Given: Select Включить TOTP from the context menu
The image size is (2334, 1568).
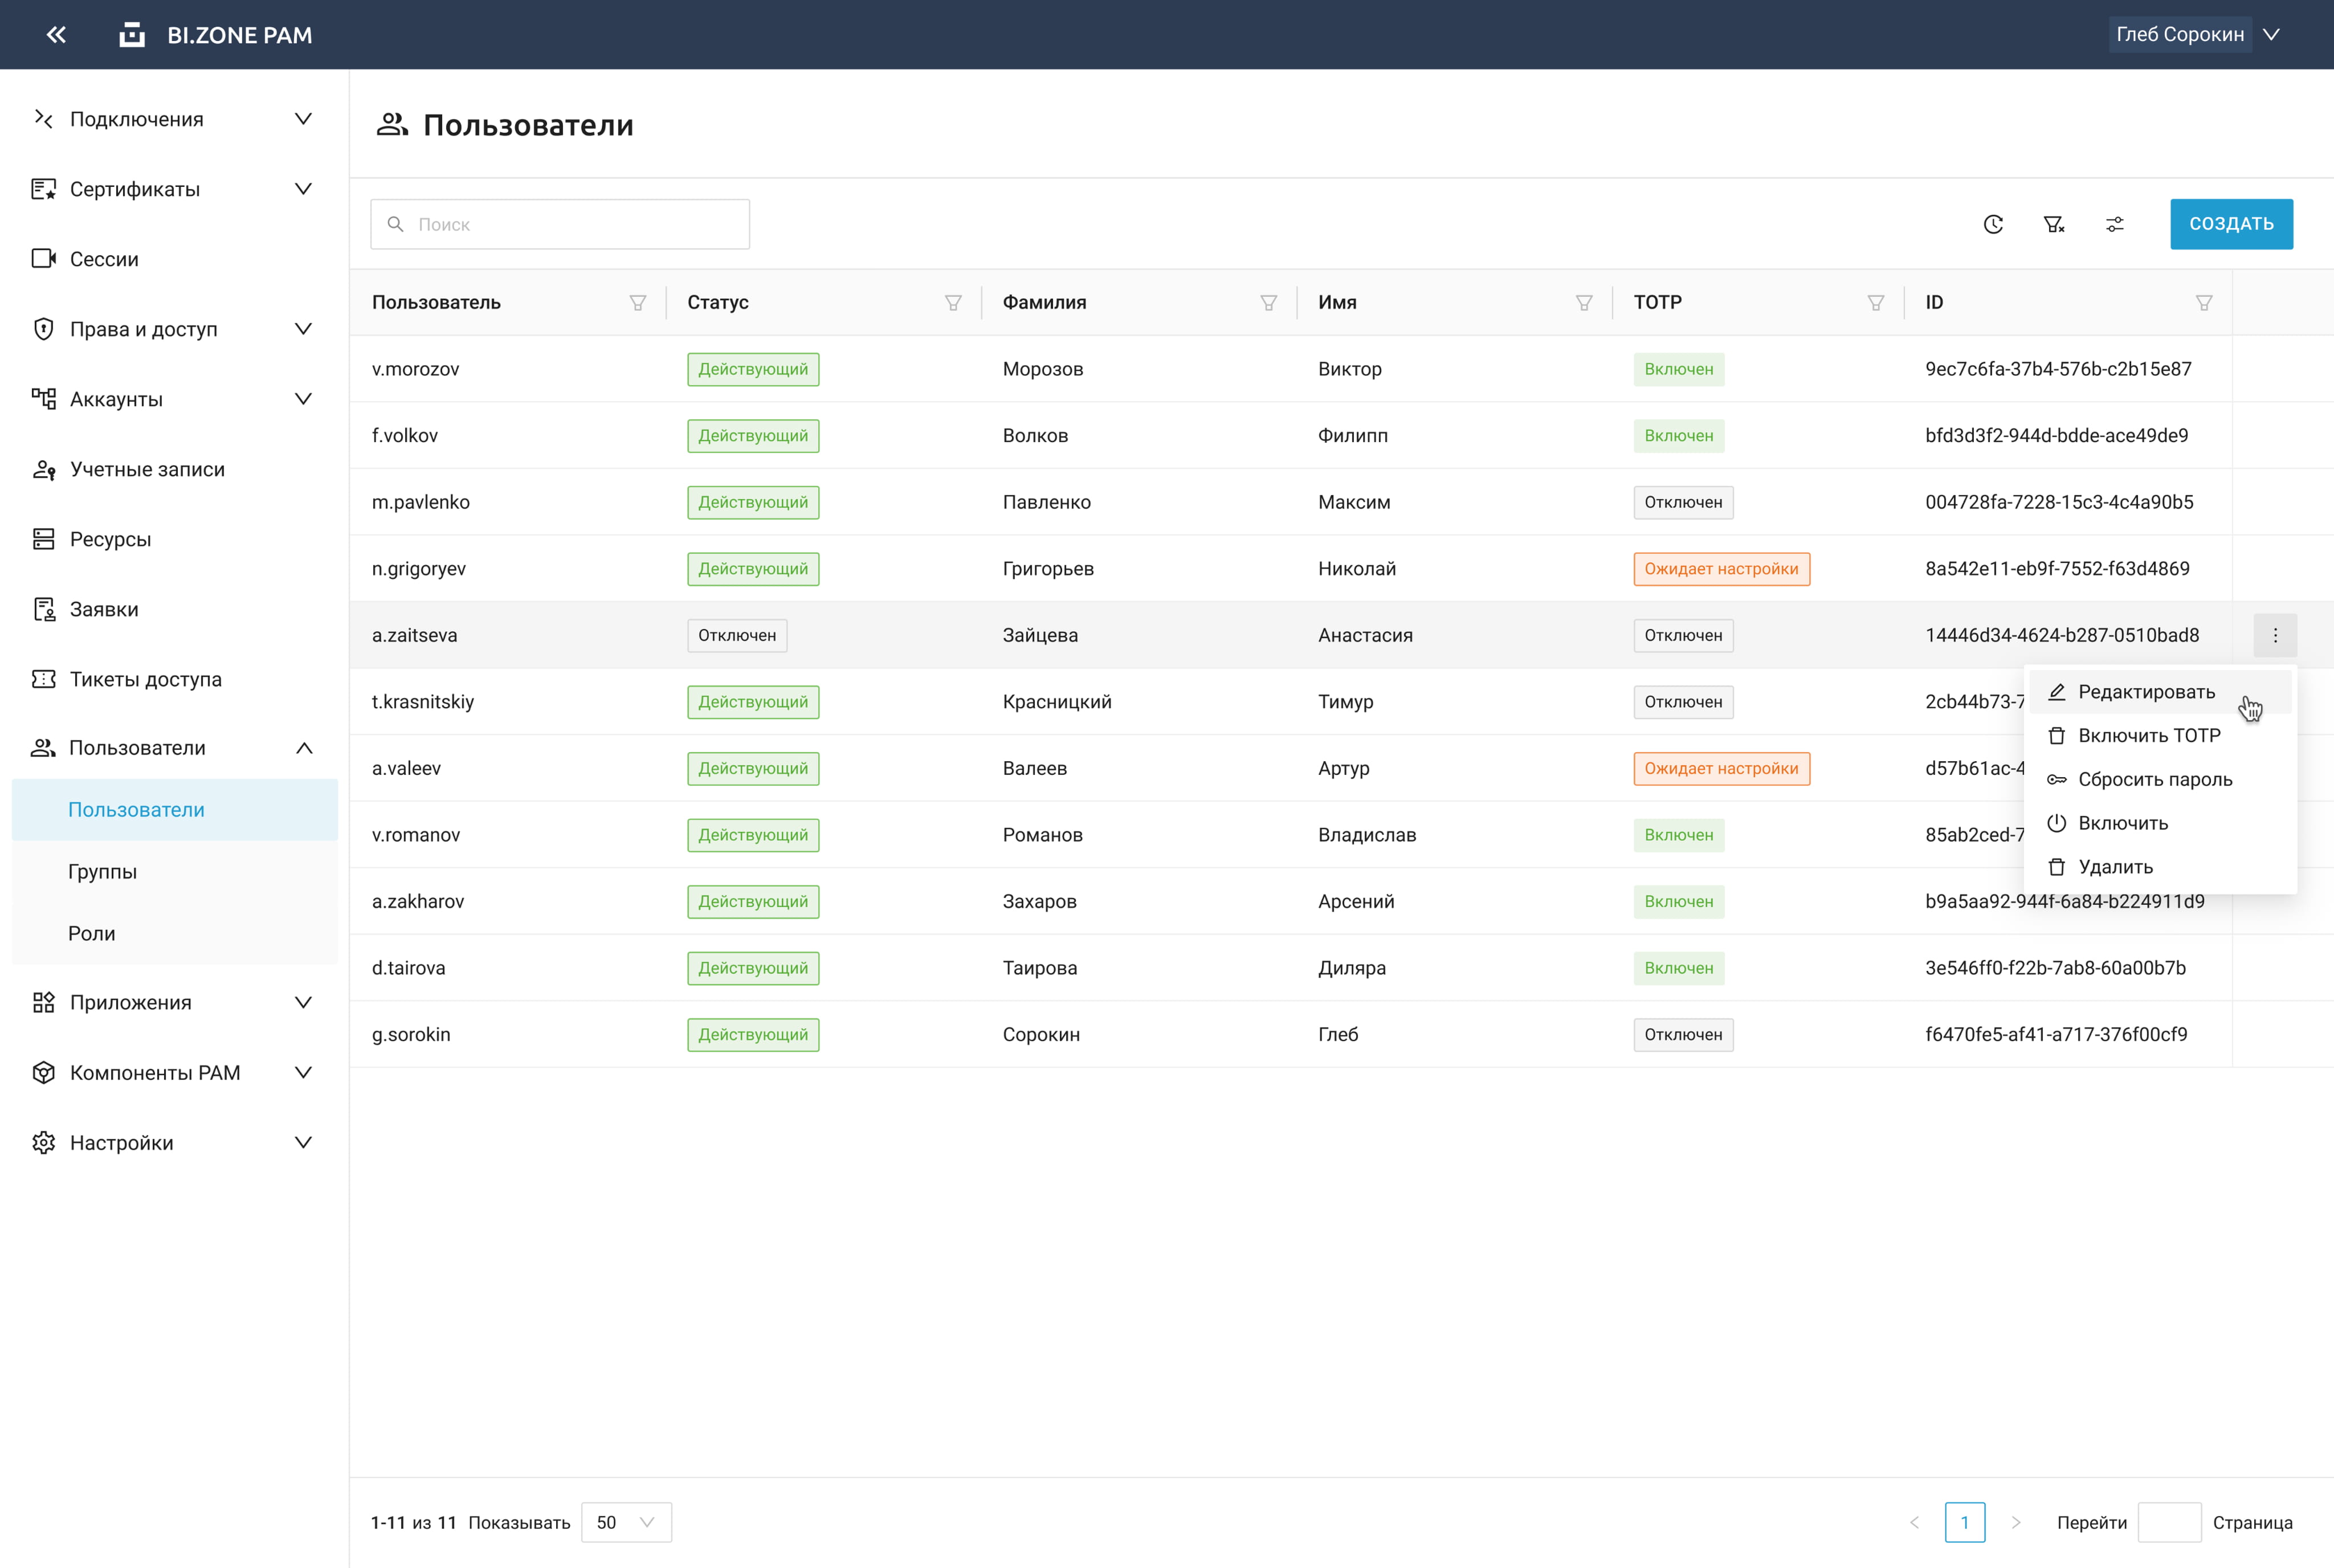Looking at the screenshot, I should pos(2148,735).
